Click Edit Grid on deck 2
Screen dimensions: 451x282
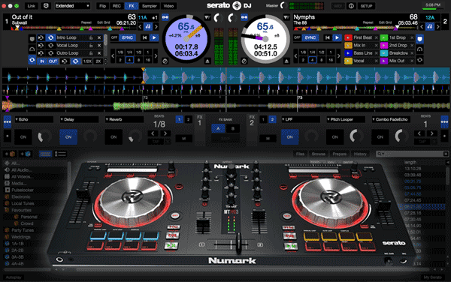[x=385, y=22]
